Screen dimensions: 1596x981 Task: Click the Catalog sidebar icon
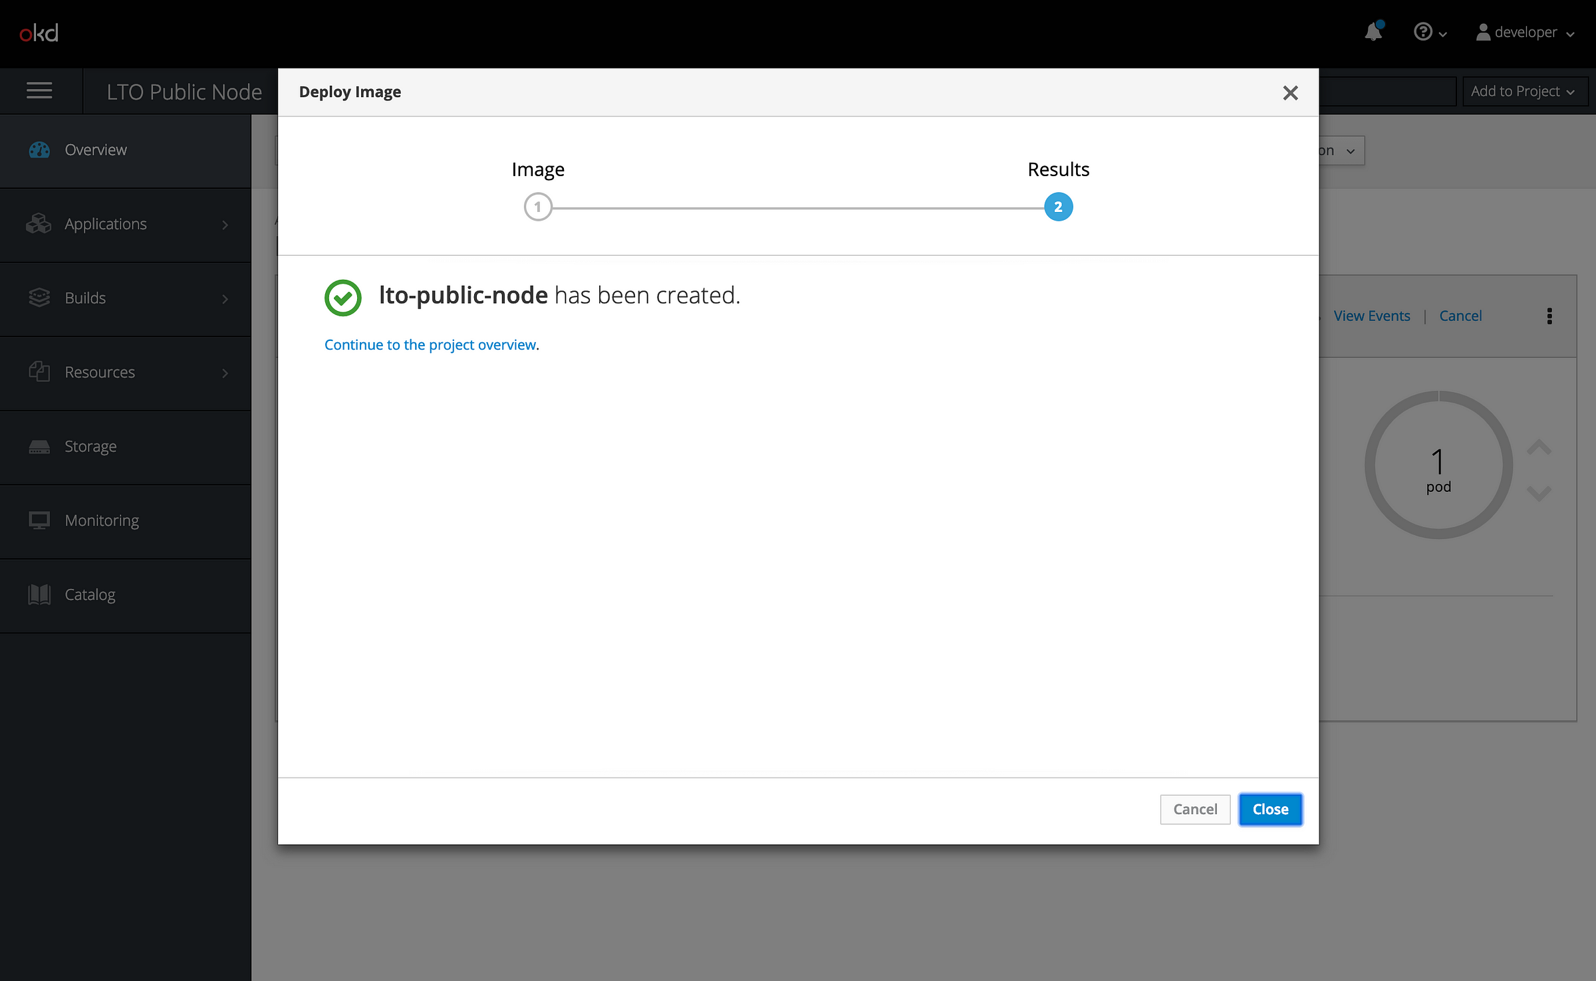point(40,594)
